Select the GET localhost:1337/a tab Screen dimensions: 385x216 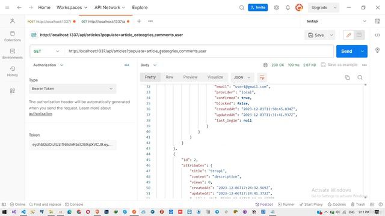click(x=105, y=22)
